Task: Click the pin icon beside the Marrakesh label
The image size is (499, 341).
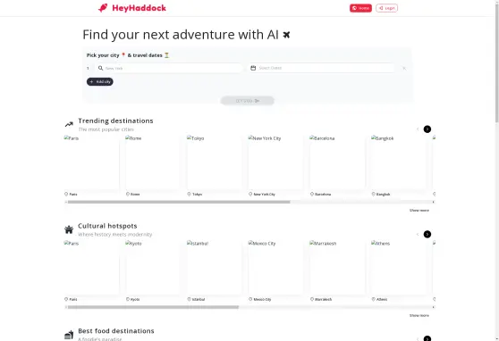Action: [312, 299]
